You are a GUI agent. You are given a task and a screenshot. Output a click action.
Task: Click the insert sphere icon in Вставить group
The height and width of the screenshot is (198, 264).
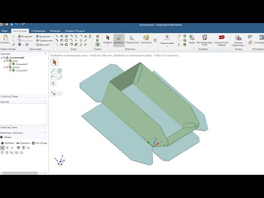pyautogui.click(x=185, y=40)
